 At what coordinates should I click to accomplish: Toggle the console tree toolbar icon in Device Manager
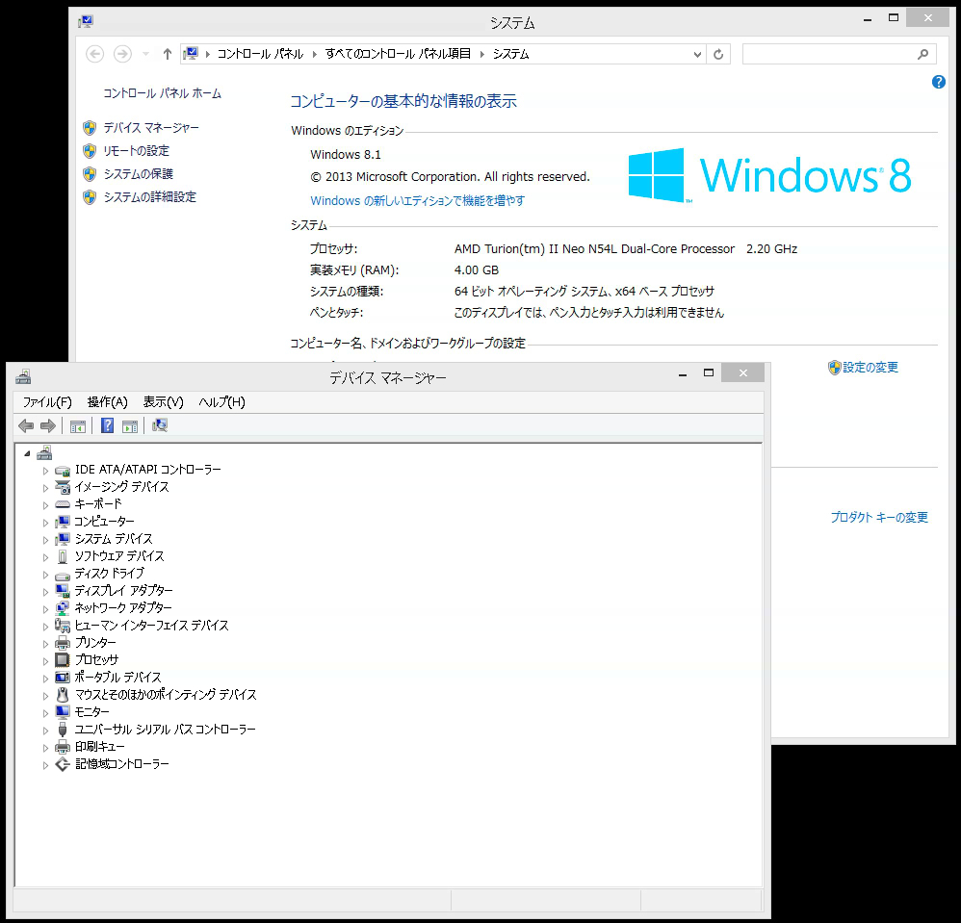pos(78,426)
